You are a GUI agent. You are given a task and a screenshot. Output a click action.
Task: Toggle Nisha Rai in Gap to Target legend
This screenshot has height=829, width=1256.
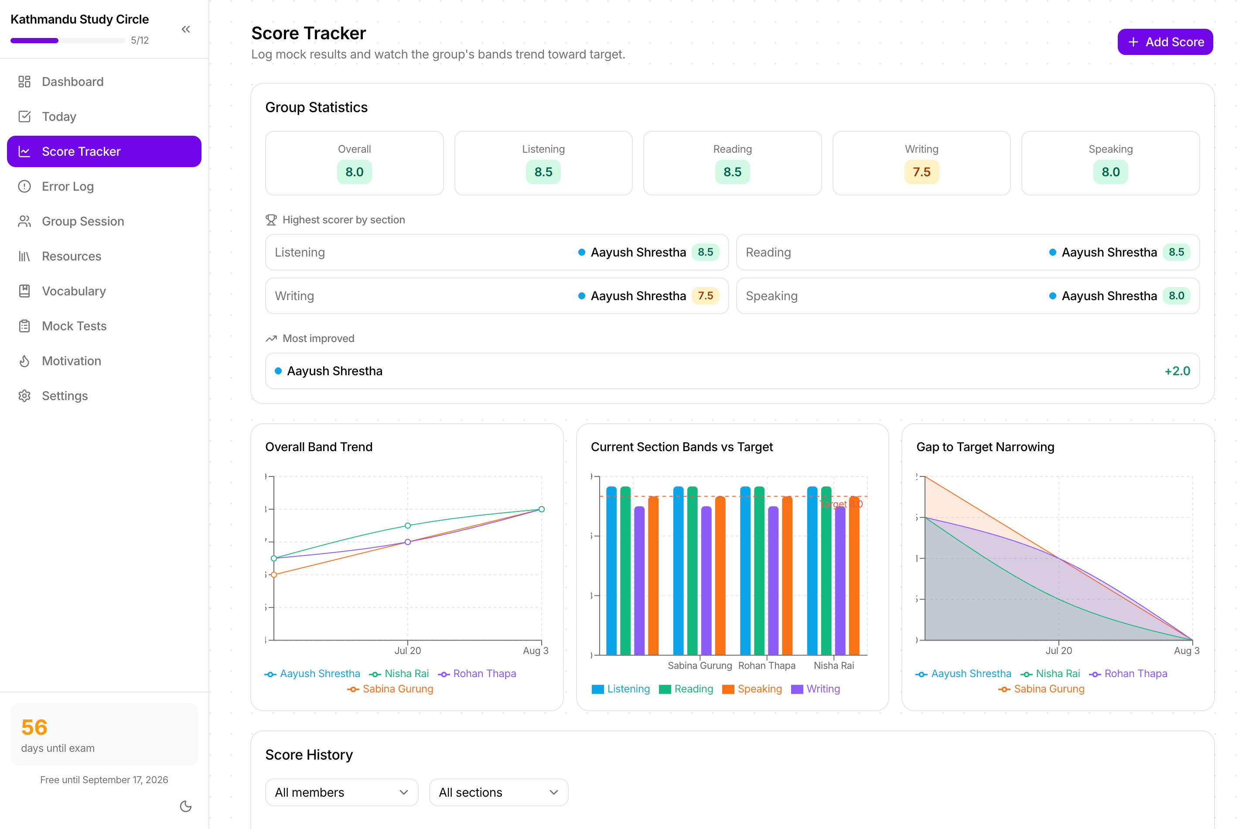[x=1050, y=673]
